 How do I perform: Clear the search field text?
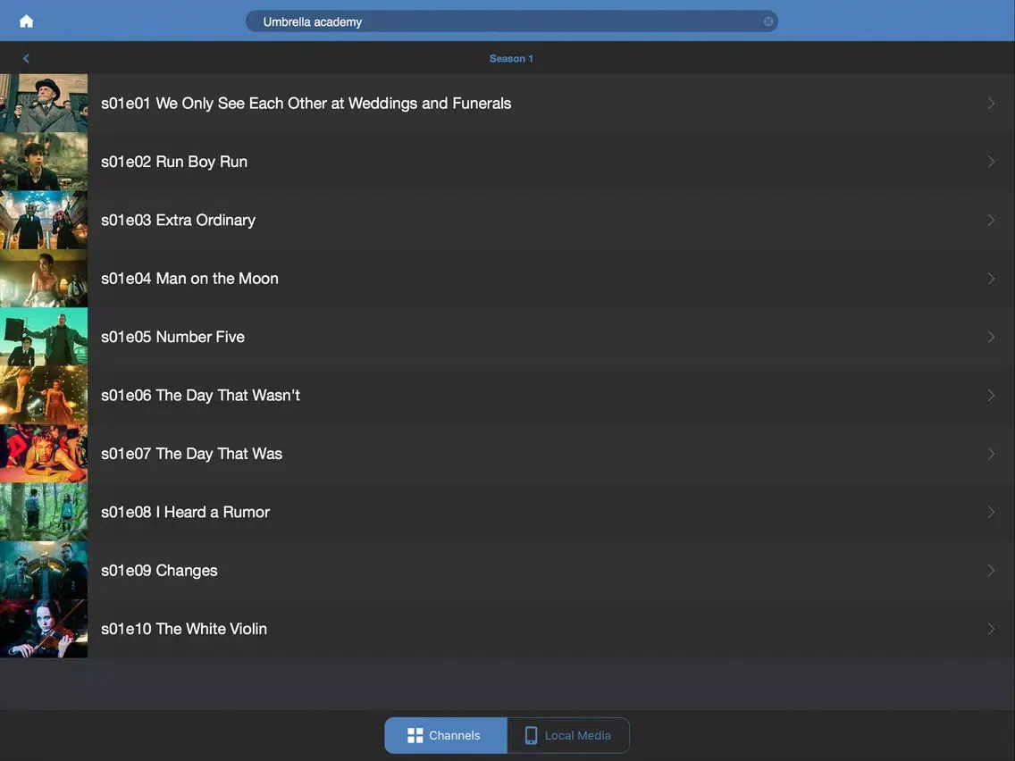(768, 21)
